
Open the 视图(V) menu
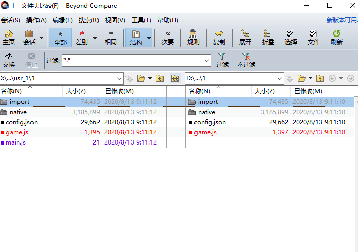(115, 20)
